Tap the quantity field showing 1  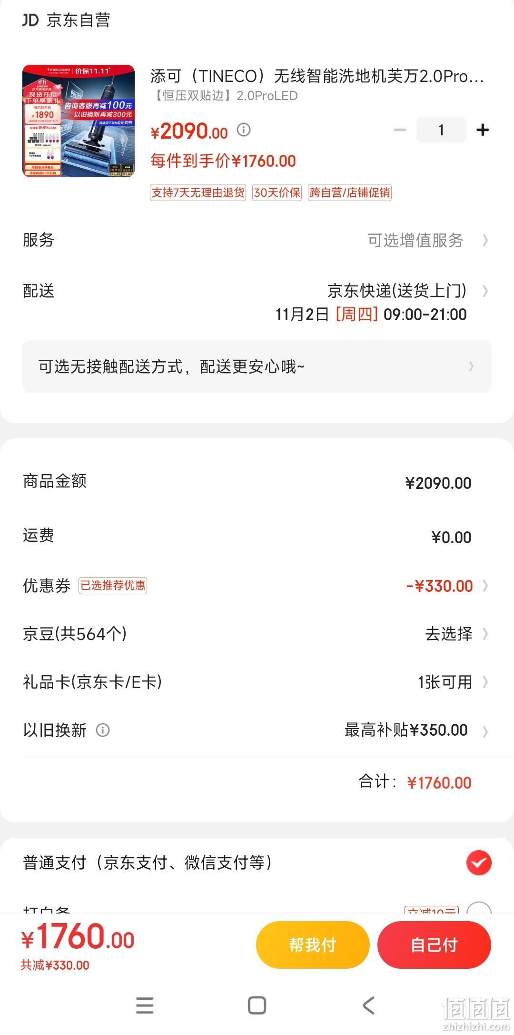pos(441,130)
